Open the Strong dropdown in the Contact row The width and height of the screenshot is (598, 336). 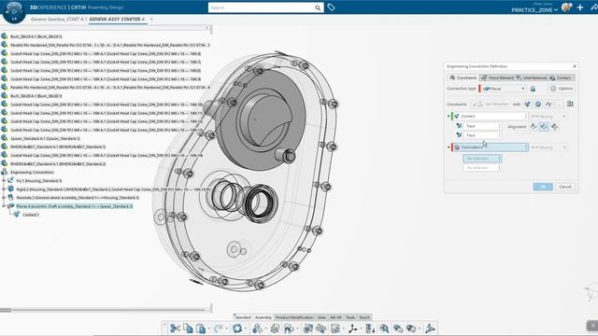(548, 116)
